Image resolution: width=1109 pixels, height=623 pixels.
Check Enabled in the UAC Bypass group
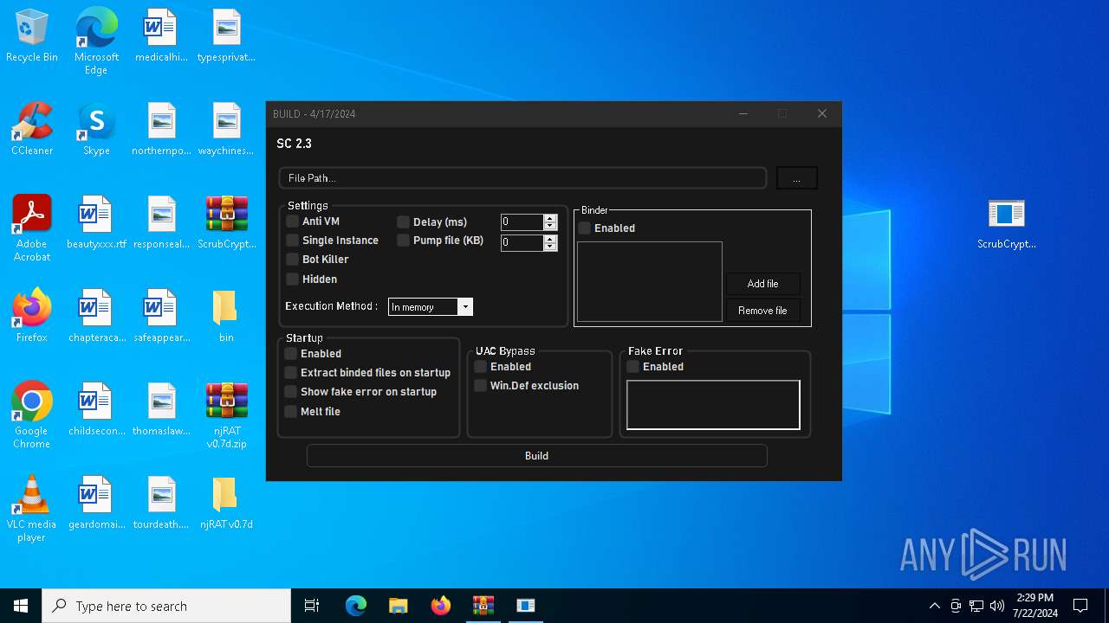480,367
